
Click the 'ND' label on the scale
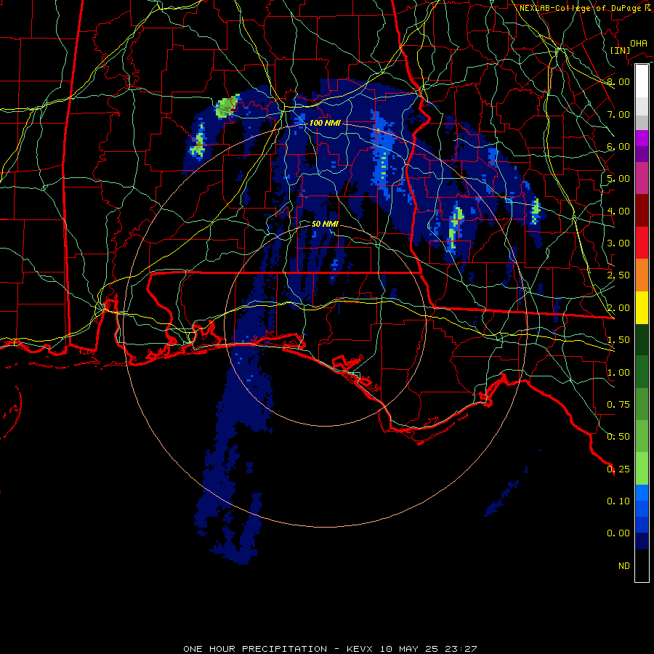pos(624,566)
